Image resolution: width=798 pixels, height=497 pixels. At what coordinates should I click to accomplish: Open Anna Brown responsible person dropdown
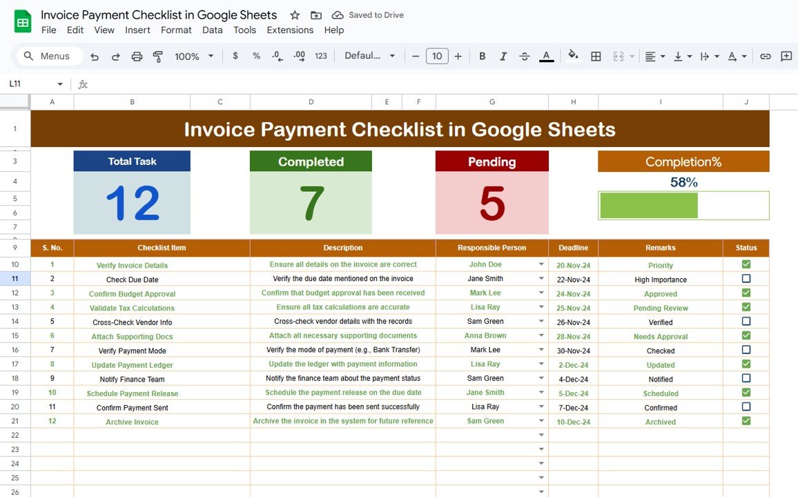tap(541, 335)
